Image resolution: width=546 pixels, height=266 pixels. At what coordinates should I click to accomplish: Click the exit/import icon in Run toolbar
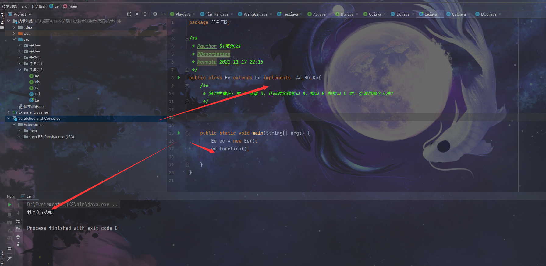[9, 238]
